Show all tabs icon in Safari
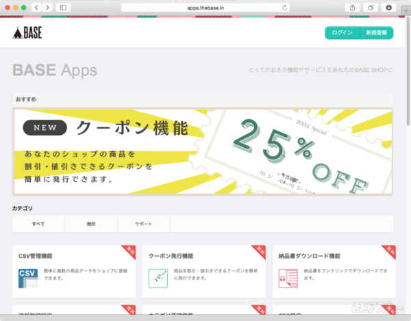411x321 pixels. 371,8
